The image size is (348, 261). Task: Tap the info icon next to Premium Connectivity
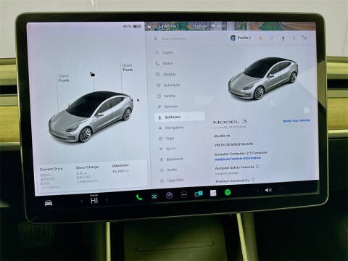[x=253, y=179]
